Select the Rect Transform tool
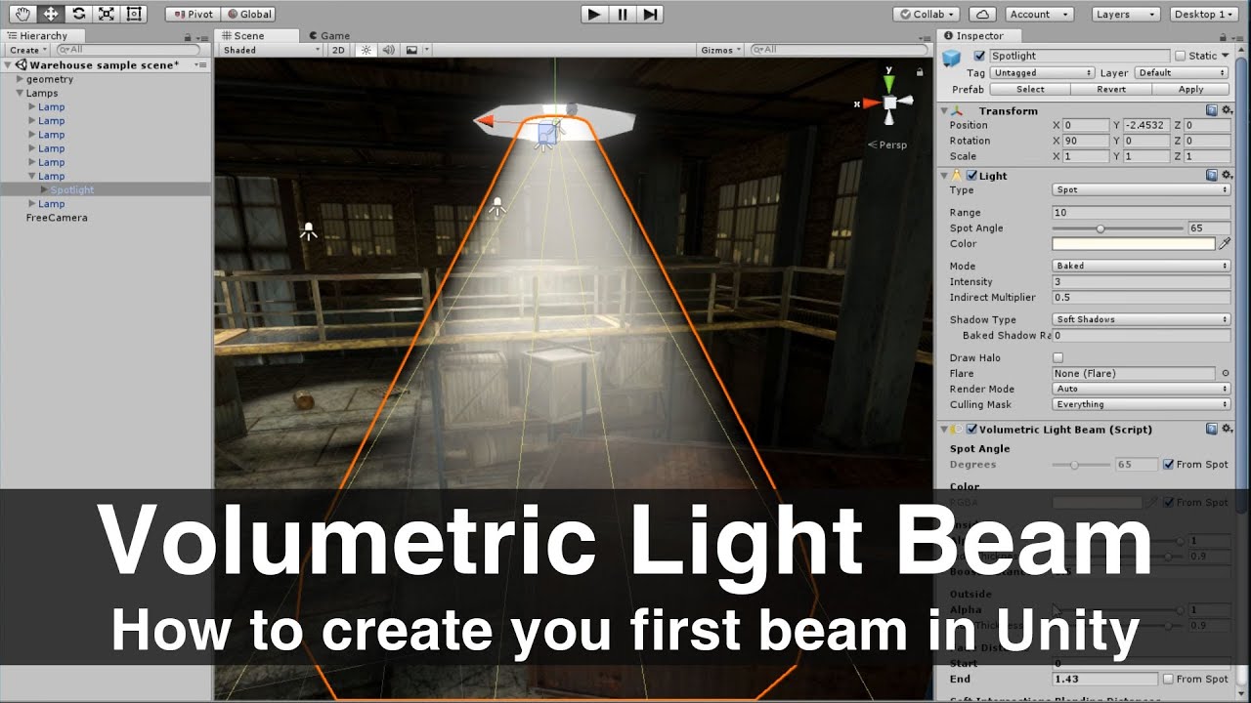Screen dimensions: 1251x703 (x=134, y=14)
